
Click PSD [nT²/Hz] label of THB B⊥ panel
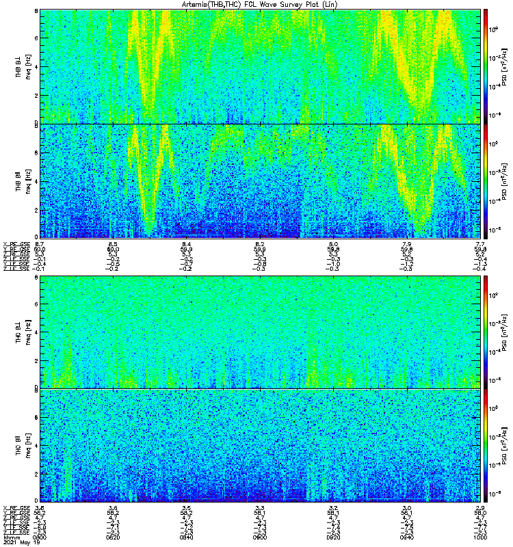tap(504, 66)
